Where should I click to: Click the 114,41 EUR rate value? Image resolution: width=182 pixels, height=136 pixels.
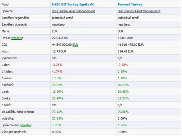point(125,51)
